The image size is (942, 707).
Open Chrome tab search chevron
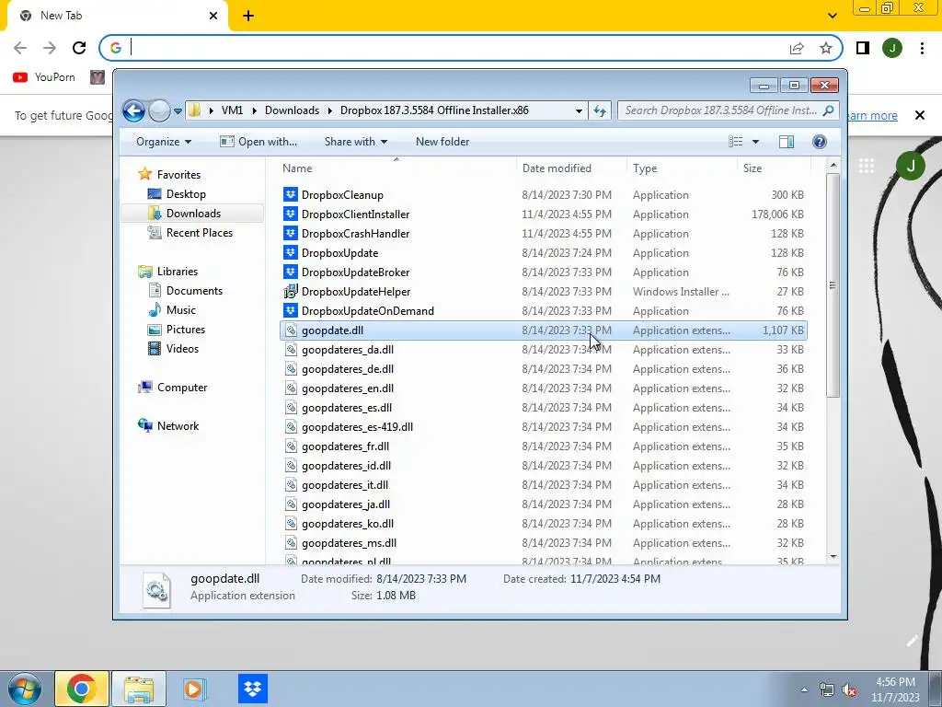pos(832,16)
